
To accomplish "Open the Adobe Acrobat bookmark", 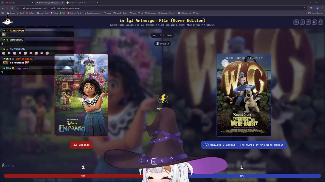I will coord(184,13).
